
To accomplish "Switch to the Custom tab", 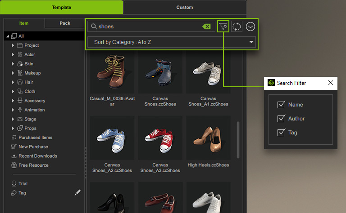I will coord(185,7).
